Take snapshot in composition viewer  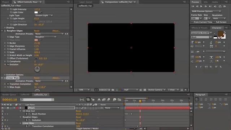113,90
